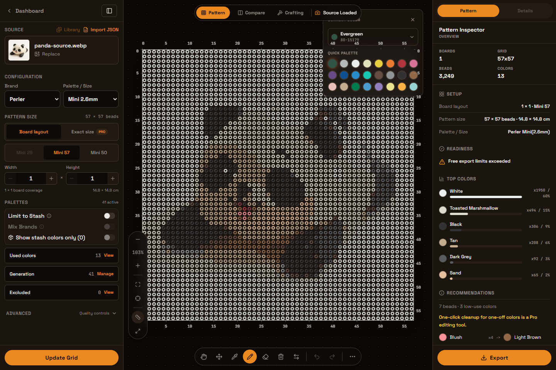Image resolution: width=556 pixels, height=370 pixels.
Task: Select the Board layout mode
Action: pos(34,132)
